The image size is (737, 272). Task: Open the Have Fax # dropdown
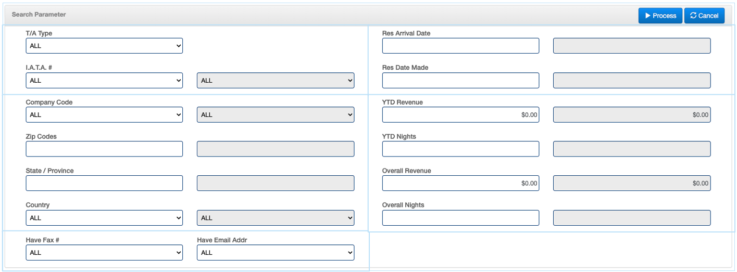pos(104,253)
